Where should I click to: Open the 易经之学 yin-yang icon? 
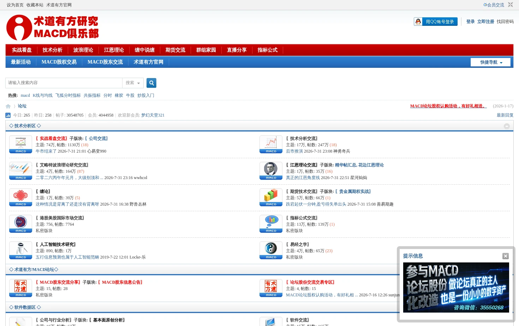tap(271, 250)
